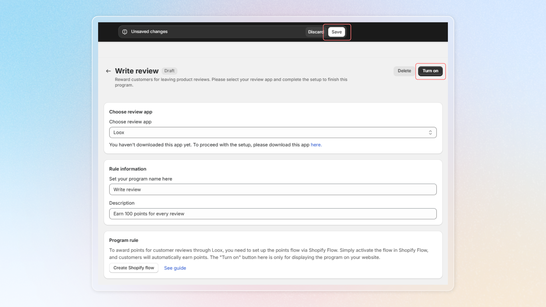Click the back arrow beside Write review

click(x=108, y=71)
